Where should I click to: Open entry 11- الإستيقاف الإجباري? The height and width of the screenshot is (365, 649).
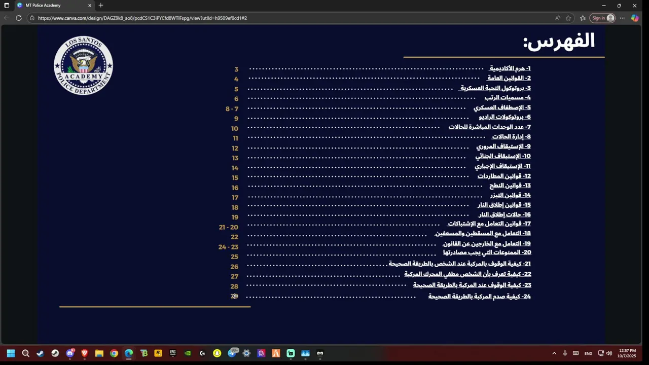(503, 166)
